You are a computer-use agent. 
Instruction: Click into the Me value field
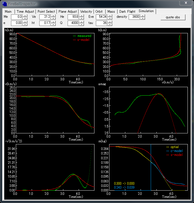coord(16,17)
